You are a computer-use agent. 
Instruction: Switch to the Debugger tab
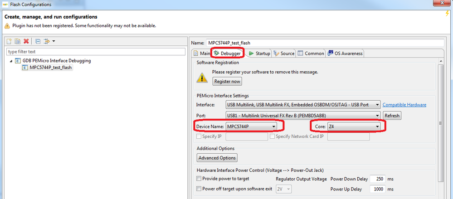click(x=227, y=53)
